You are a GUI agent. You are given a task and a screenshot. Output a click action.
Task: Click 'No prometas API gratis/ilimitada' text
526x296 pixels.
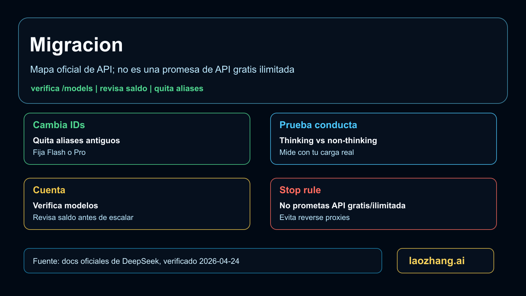(x=342, y=206)
